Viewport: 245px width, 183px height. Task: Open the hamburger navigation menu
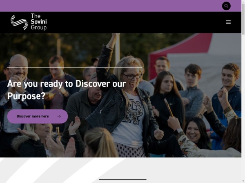(228, 22)
